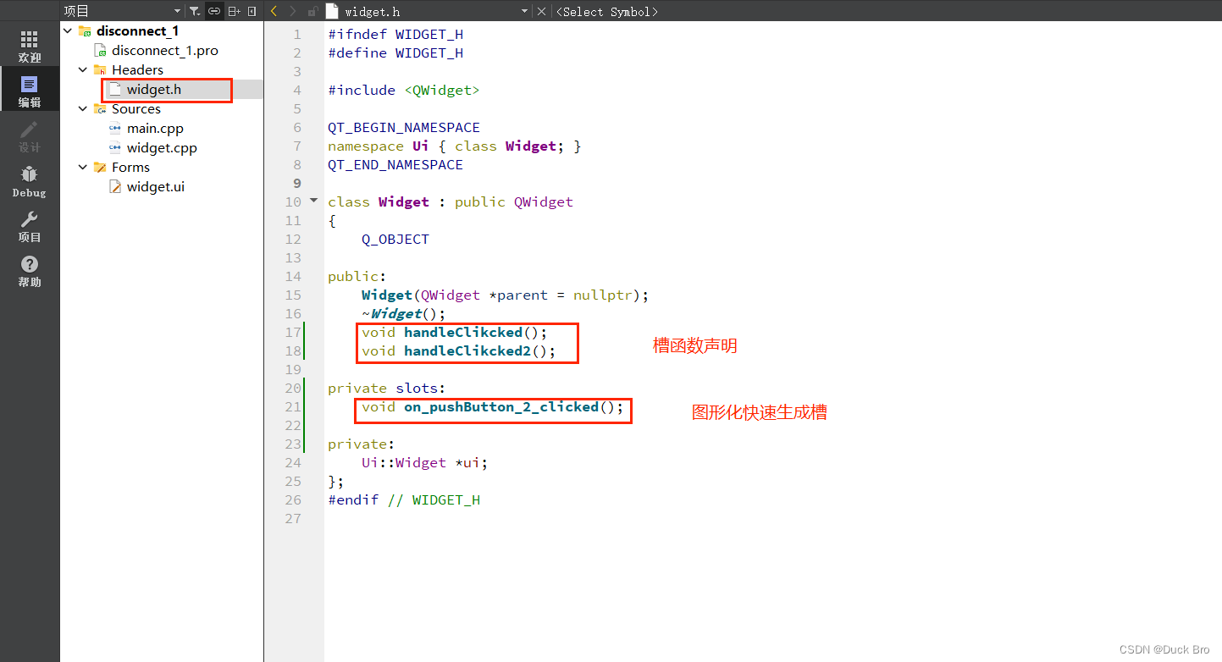Screen dimensions: 1222x662
Task: Collapse the Widget class fold at line 10
Action: tap(312, 201)
